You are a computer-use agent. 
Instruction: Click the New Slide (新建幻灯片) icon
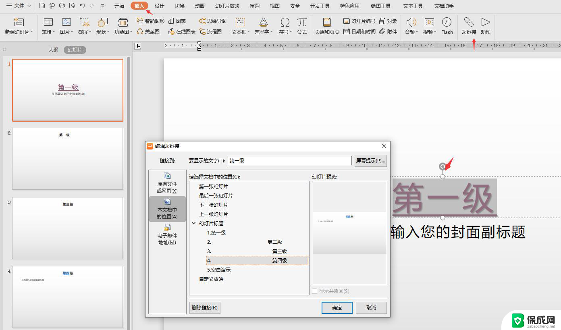pos(19,22)
